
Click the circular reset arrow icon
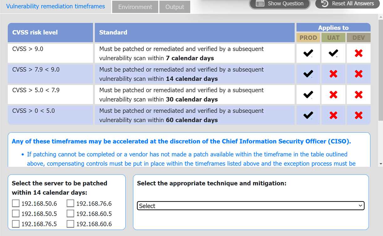point(325,4)
